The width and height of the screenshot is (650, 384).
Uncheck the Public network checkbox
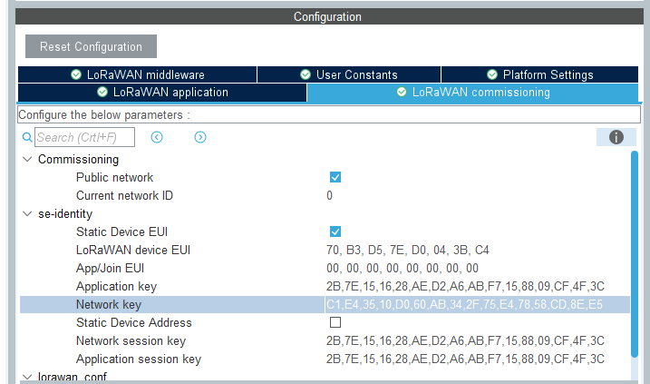point(335,177)
